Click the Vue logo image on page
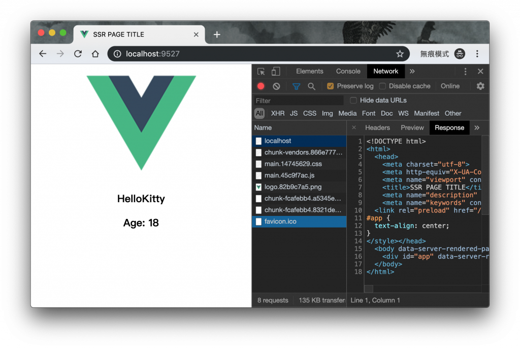 point(141,123)
